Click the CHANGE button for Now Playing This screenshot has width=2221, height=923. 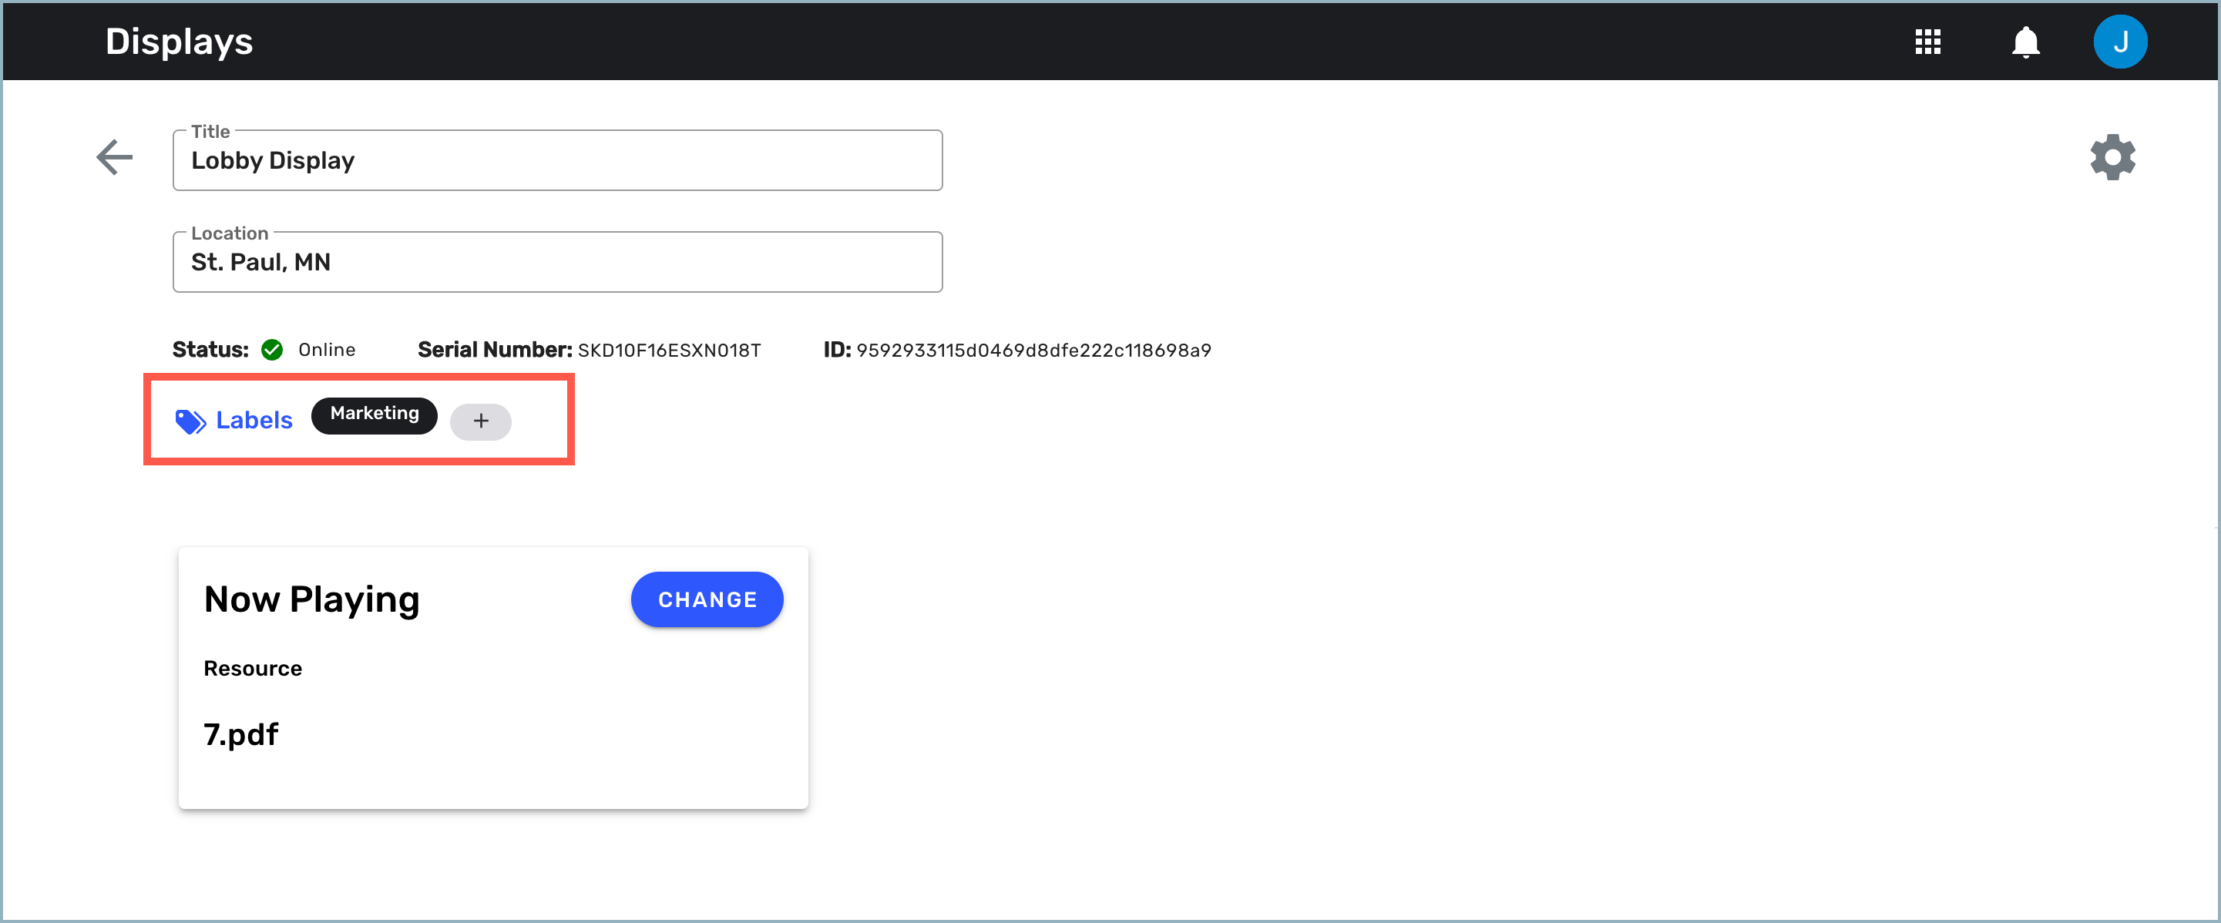[x=707, y=597]
